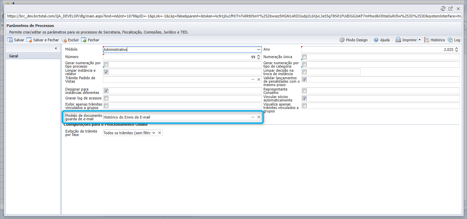467x219 pixels.
Task: Click the Imprimir printer icon
Action: pos(398,40)
